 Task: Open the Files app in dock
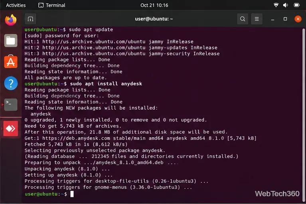click(x=11, y=41)
